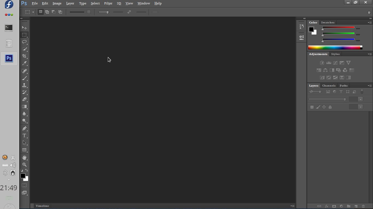Select the Crop tool

(24, 56)
